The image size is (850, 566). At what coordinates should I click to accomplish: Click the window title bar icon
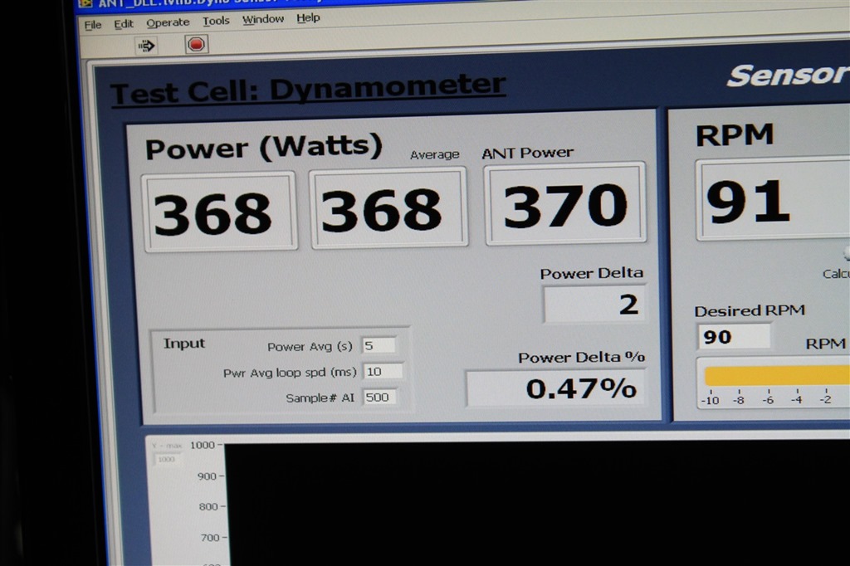click(x=85, y=3)
